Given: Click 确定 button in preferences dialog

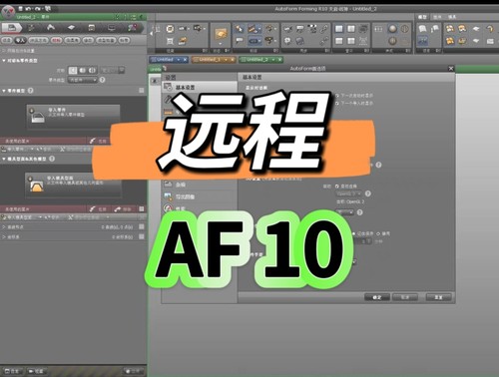Looking at the screenshot, I should (377, 297).
